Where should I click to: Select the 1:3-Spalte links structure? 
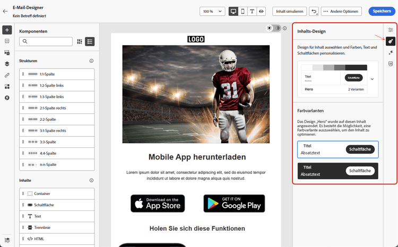[57, 96]
